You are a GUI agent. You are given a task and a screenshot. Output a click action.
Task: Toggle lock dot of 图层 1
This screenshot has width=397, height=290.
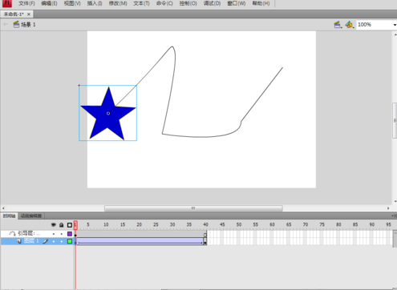(62, 241)
